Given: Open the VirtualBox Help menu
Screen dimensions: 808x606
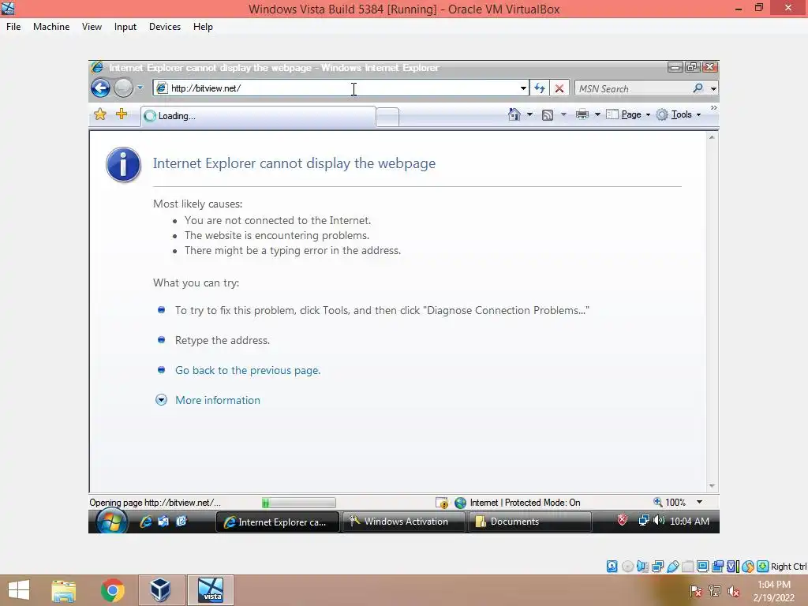Looking at the screenshot, I should point(203,27).
